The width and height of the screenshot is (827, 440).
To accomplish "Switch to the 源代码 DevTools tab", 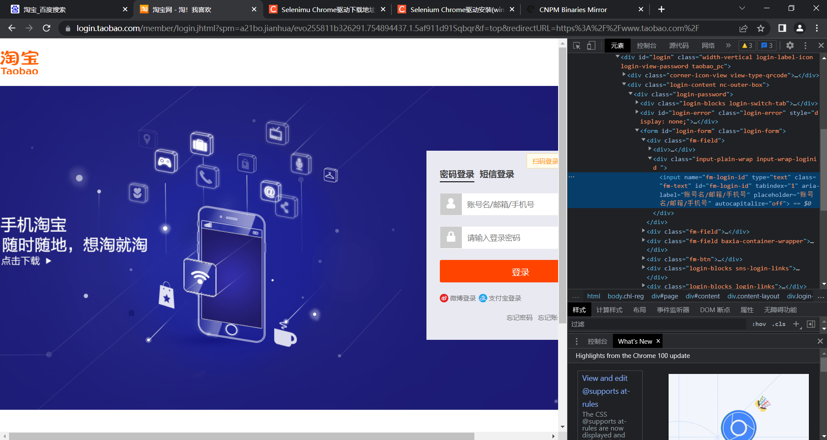I will (x=679, y=45).
